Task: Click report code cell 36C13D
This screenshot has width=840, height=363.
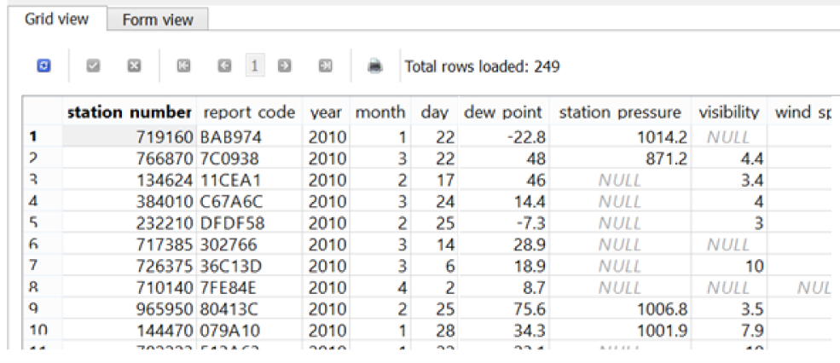Action: (249, 266)
